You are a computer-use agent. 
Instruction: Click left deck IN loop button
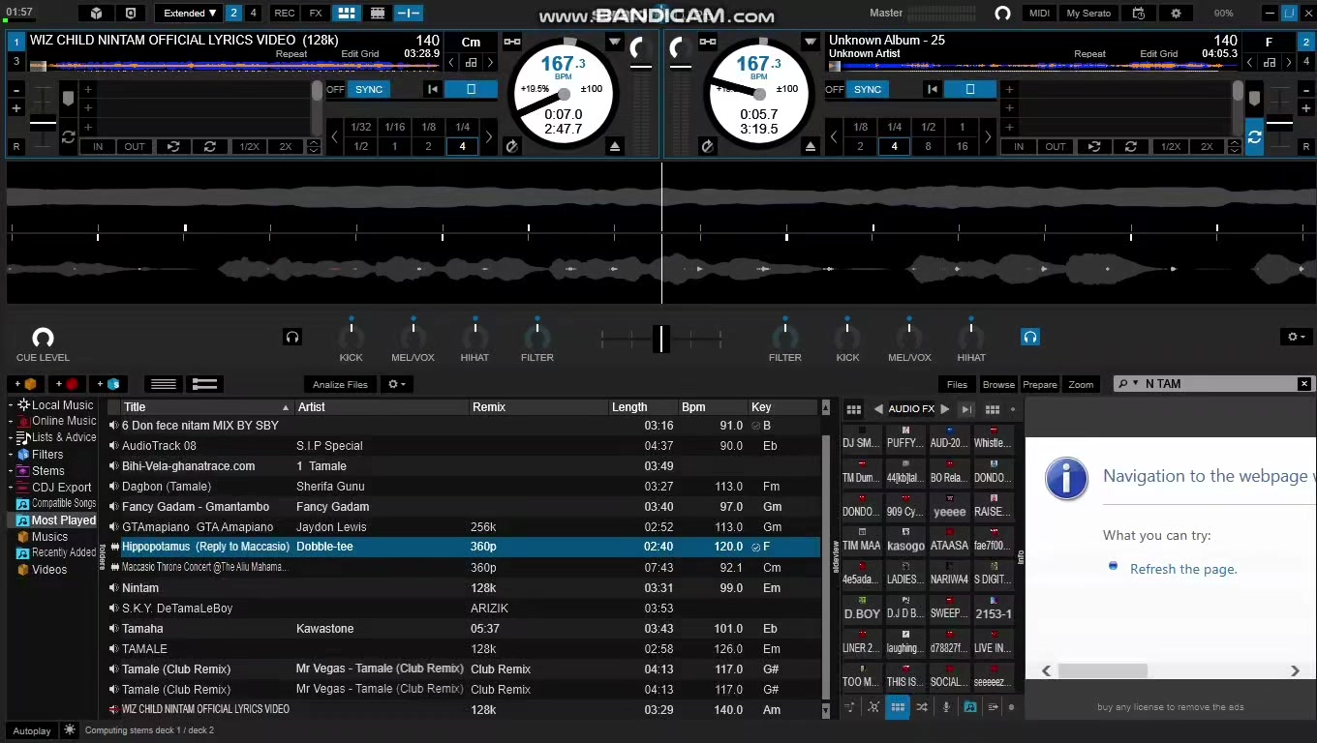point(98,147)
